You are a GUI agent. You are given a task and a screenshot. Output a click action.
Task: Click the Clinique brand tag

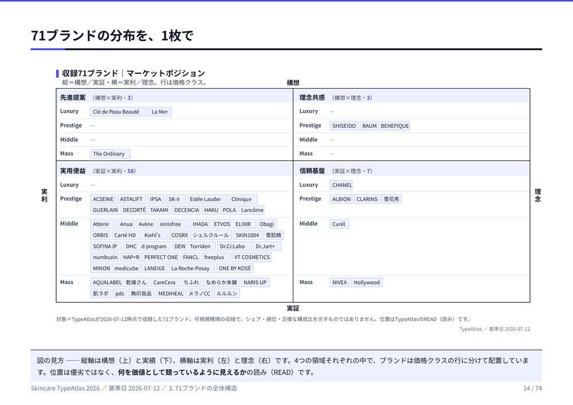(242, 199)
